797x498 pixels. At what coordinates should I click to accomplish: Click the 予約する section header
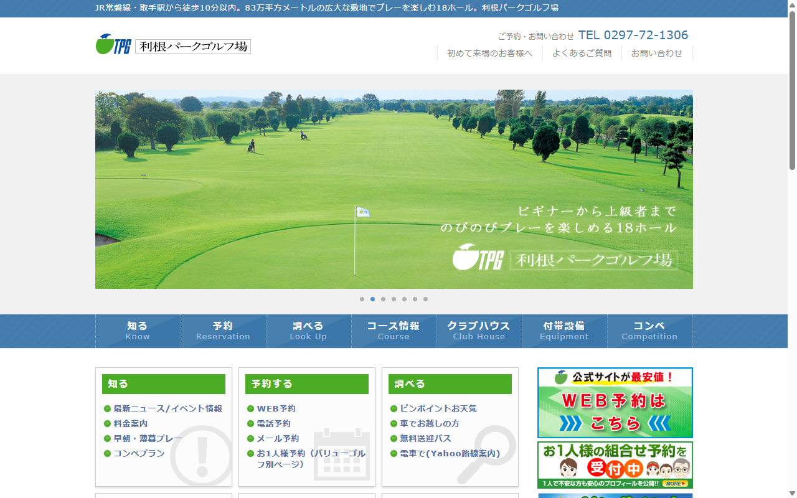pyautogui.click(x=307, y=384)
